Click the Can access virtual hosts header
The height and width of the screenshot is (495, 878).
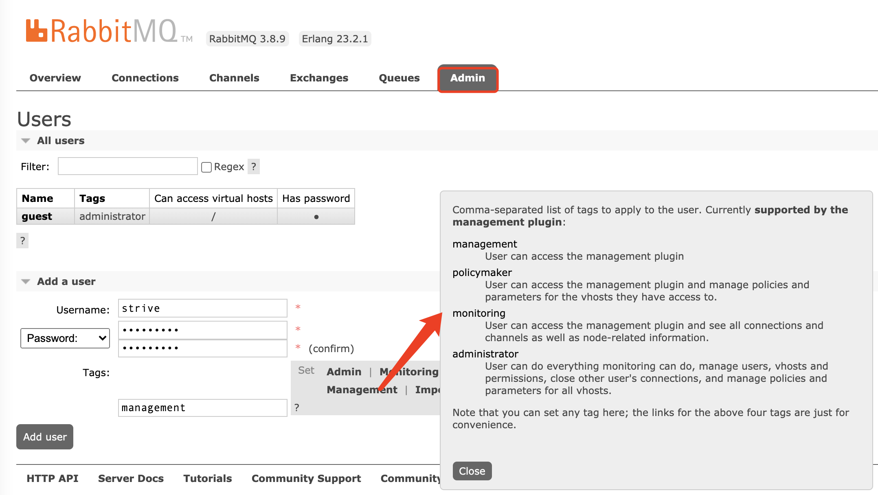click(213, 198)
